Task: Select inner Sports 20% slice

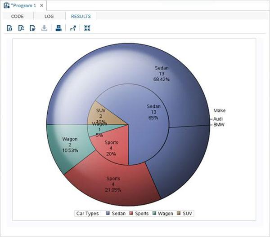Action: pyautogui.click(x=111, y=148)
